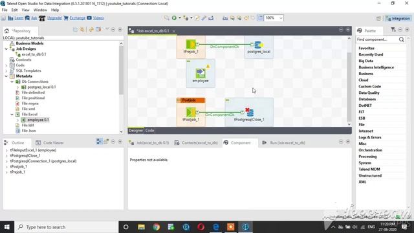Click the Upgrade! link

click(x=54, y=18)
